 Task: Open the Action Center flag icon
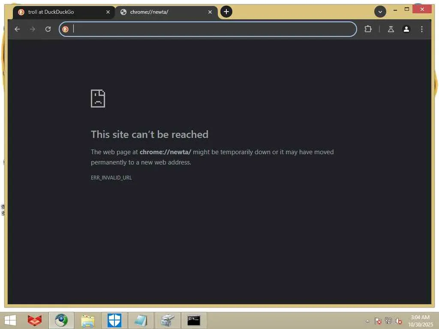pos(378,321)
